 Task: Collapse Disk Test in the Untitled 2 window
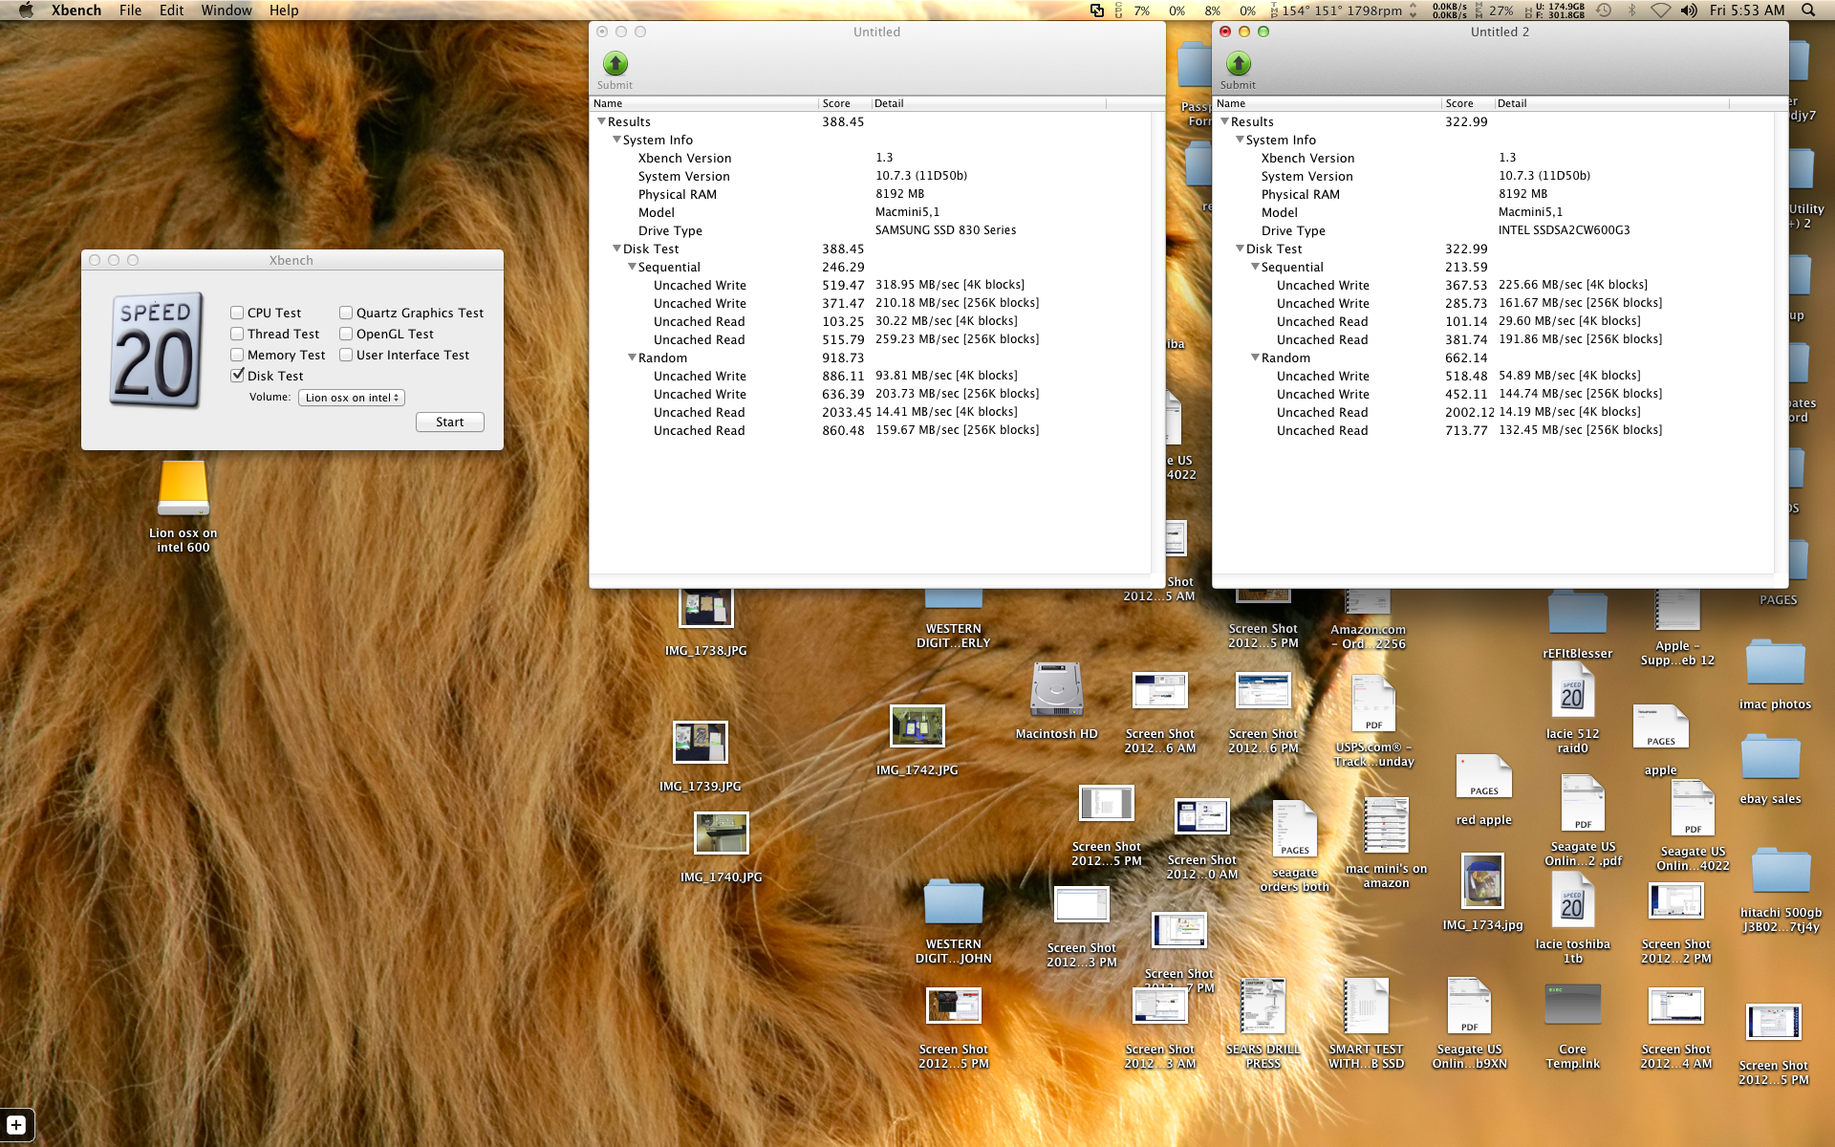coord(1240,249)
